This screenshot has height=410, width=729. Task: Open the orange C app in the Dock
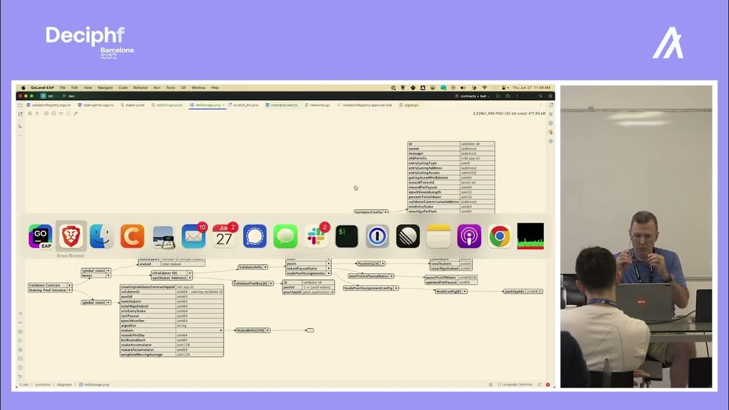pos(132,236)
